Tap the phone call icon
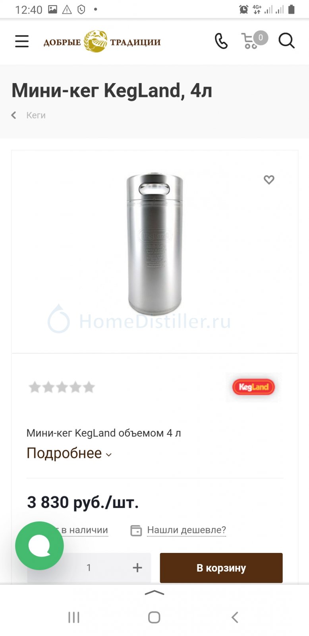Screen dimensions: 309x636 [221, 41]
